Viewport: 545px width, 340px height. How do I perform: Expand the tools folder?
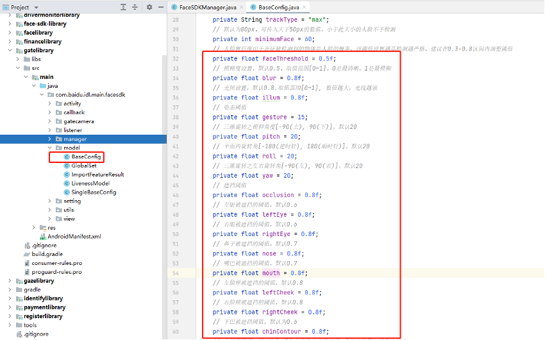10,325
